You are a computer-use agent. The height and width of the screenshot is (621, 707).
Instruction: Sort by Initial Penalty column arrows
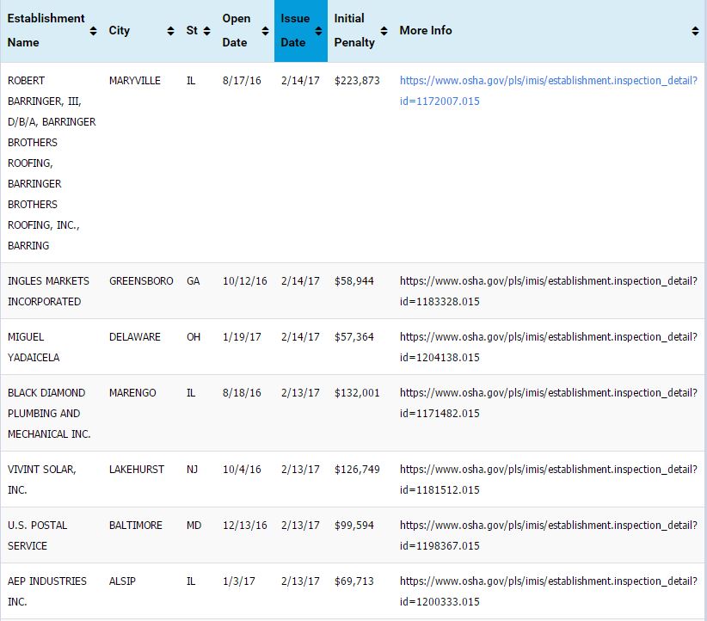[x=384, y=31]
